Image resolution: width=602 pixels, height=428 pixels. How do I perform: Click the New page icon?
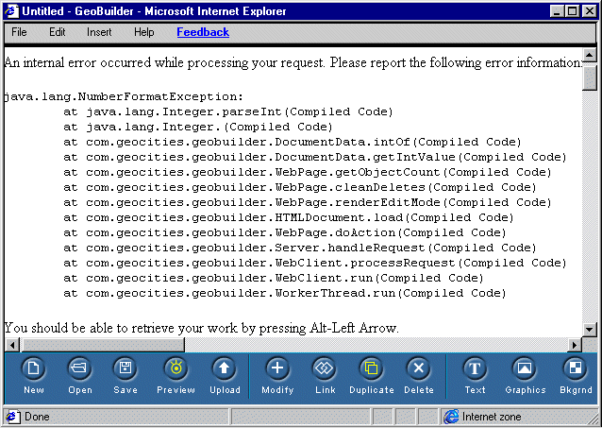click(x=33, y=368)
